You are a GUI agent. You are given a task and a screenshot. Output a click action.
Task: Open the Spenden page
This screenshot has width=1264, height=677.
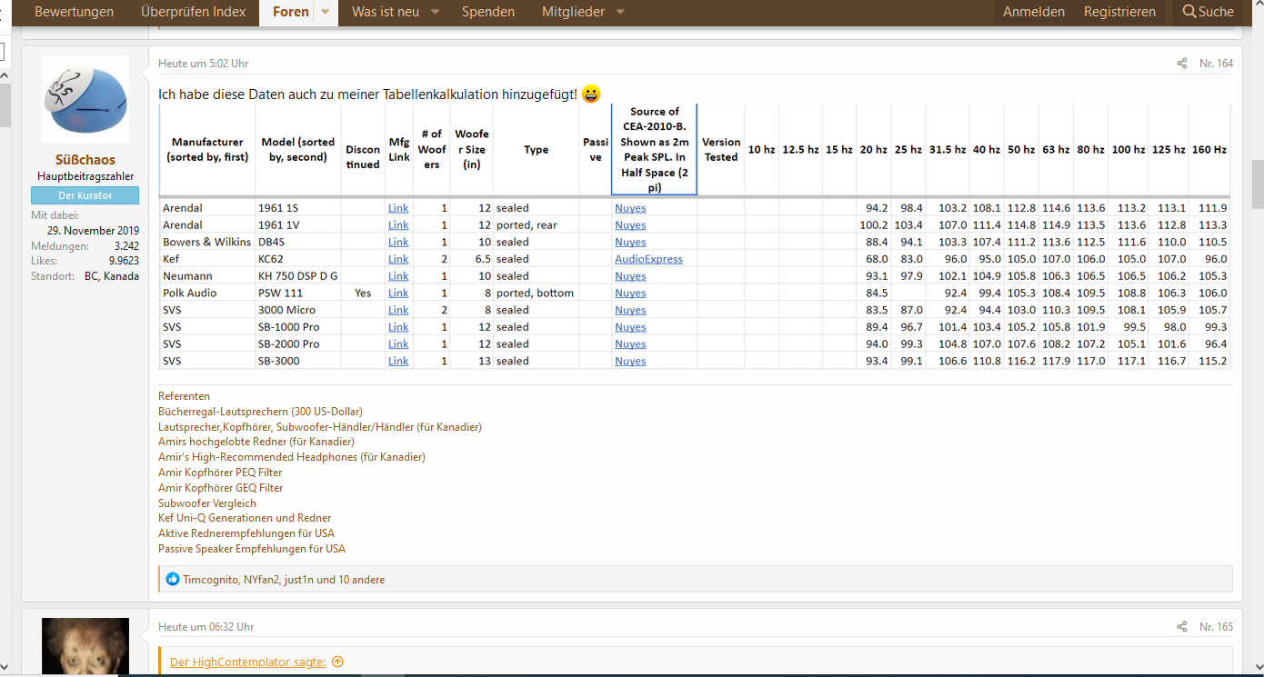[x=488, y=12]
